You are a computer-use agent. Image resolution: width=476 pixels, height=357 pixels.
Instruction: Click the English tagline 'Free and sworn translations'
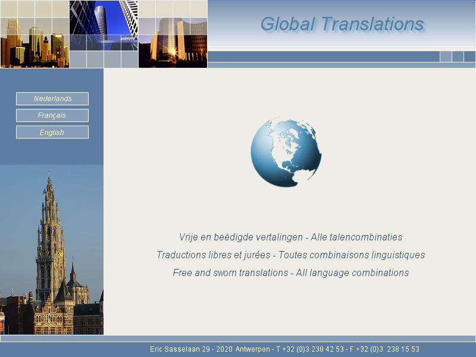tap(230, 273)
